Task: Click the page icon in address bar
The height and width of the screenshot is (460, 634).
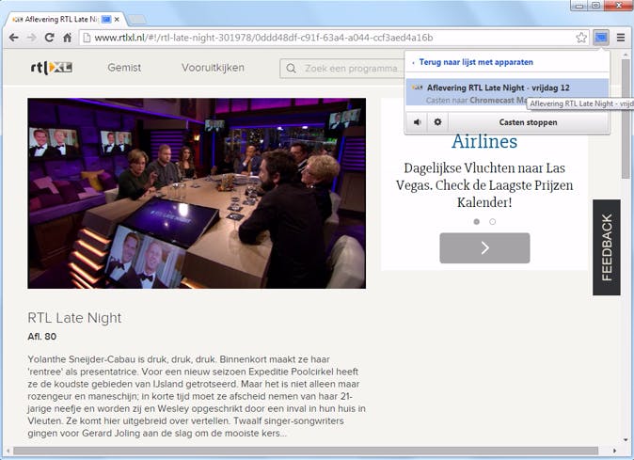Action: pyautogui.click(x=87, y=38)
